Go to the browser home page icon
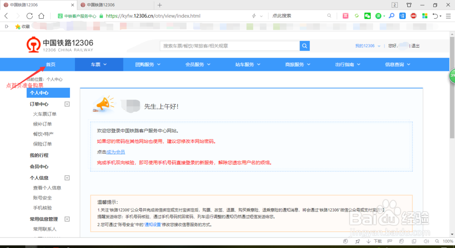The width and height of the screenshot is (455, 248). [41, 16]
